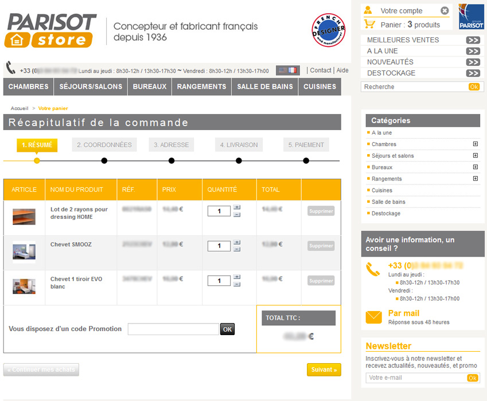487x401 pixels.
Task: Increase quantity for Lot de 2 rayons
Action: click(x=237, y=207)
